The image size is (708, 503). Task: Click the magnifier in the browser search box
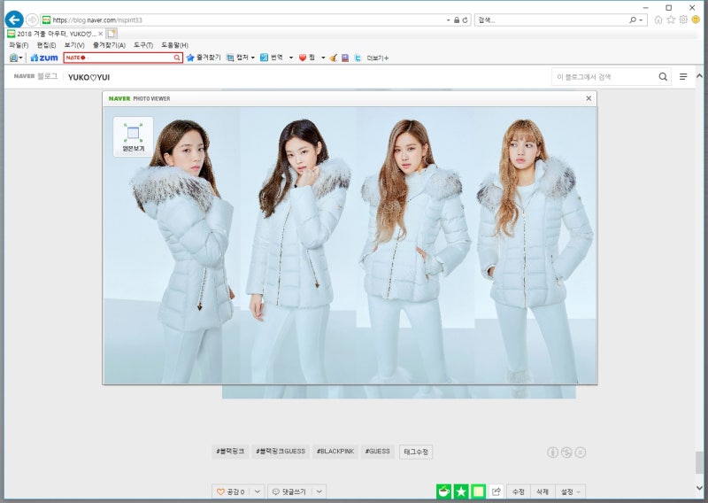pos(633,19)
